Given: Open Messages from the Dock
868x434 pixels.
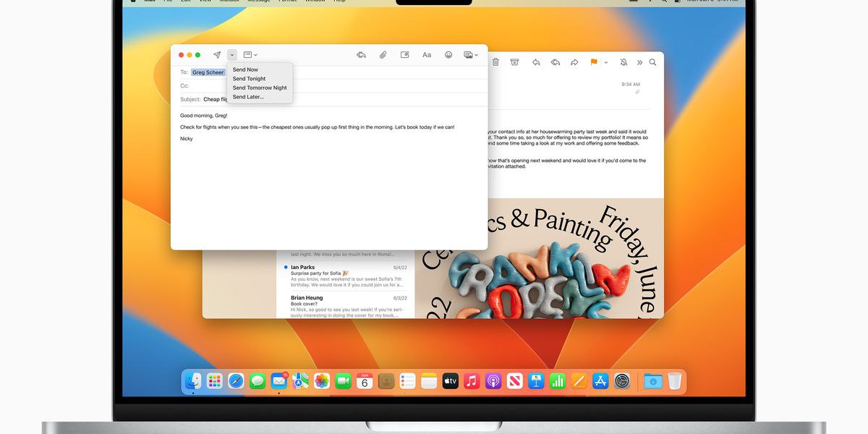Looking at the screenshot, I should point(258,381).
